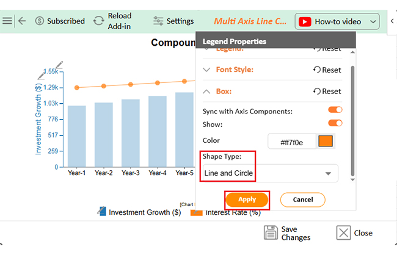The width and height of the screenshot is (397, 255).
Task: Click the Save Changes floppy disk icon
Action: 271,233
